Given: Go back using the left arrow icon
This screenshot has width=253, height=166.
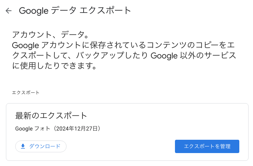Looking at the screenshot, I should (9, 11).
